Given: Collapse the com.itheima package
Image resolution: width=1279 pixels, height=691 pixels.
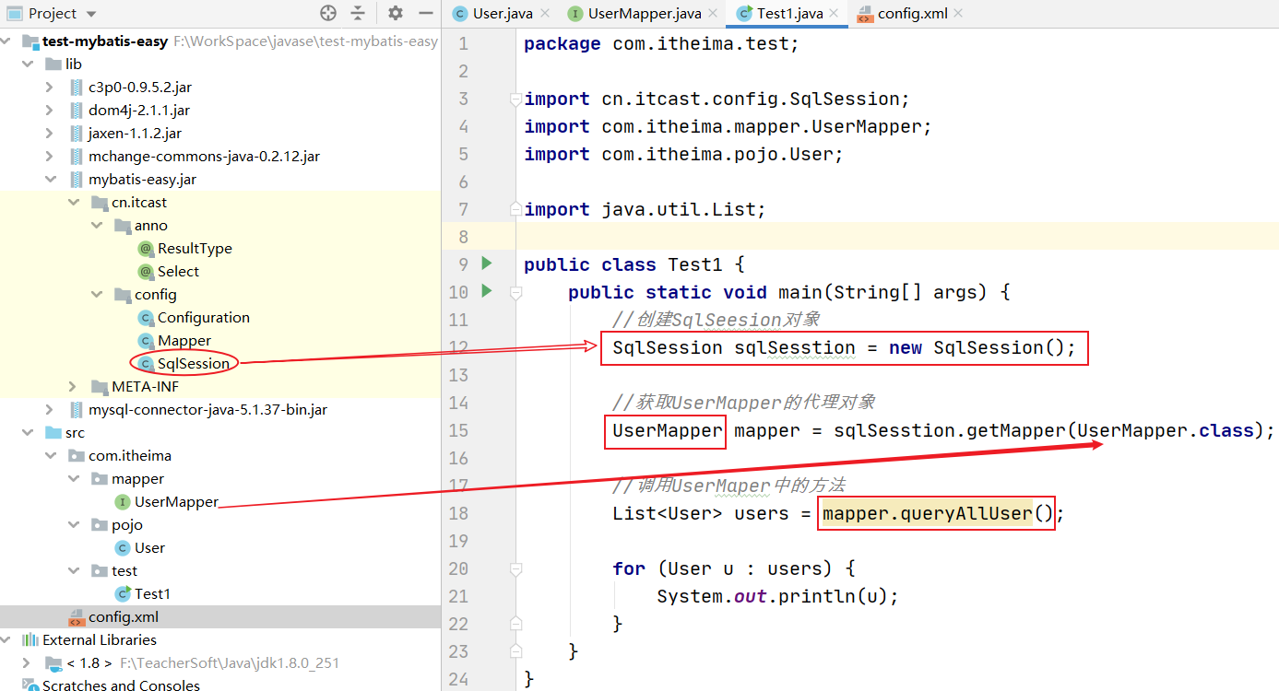Looking at the screenshot, I should (x=50, y=456).
